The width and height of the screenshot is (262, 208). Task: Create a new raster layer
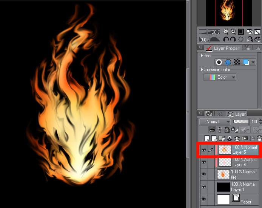(x=207, y=138)
